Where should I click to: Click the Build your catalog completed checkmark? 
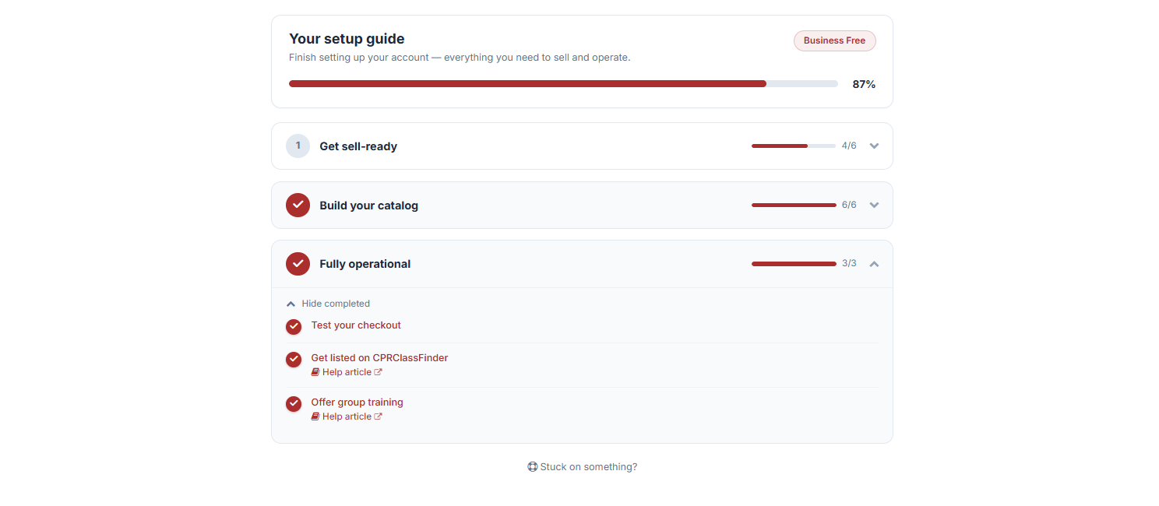[298, 205]
